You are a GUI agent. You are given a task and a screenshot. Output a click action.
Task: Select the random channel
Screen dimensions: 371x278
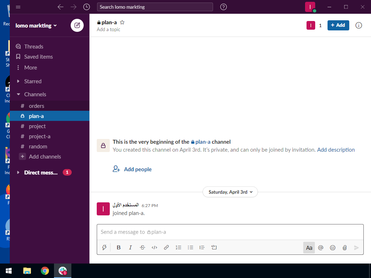point(49,147)
